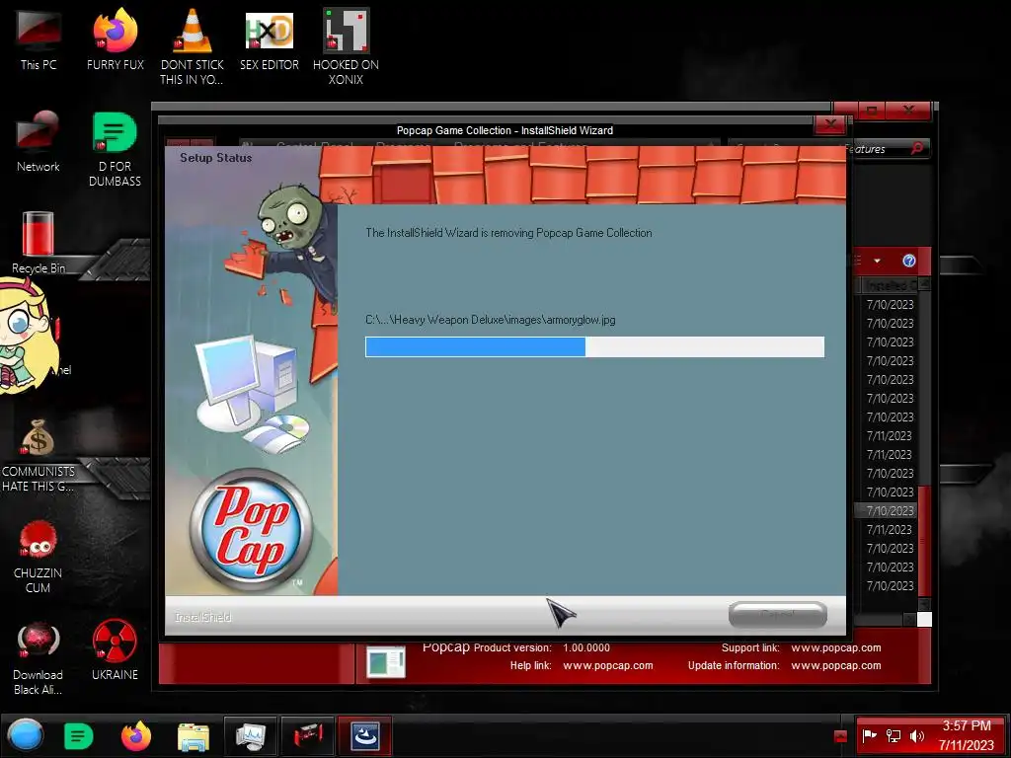1011x758 pixels.
Task: Click the Setup Status heading text
Action: (215, 158)
